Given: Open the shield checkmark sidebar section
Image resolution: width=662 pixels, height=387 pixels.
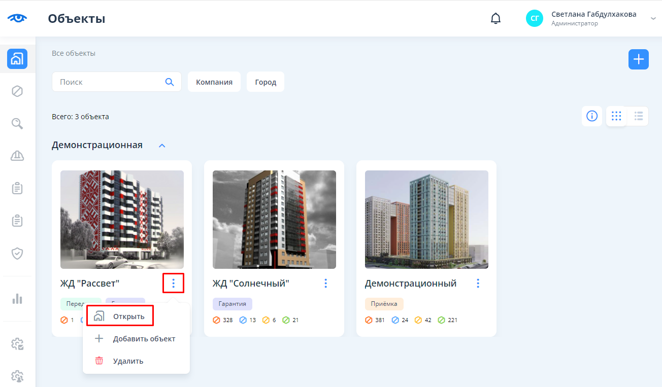Looking at the screenshot, I should pyautogui.click(x=17, y=253).
